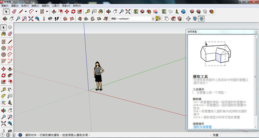Activate the Walk footprints tool
The height and width of the screenshot is (138, 259).
57,19
